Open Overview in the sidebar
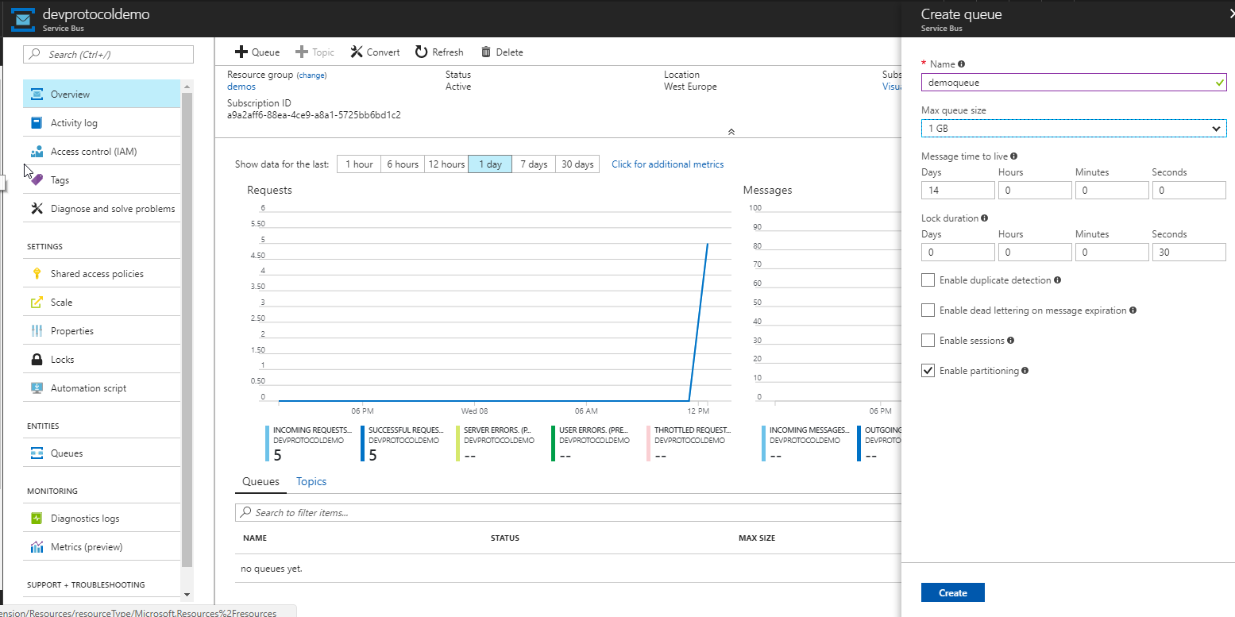This screenshot has height=617, width=1235. (102, 94)
